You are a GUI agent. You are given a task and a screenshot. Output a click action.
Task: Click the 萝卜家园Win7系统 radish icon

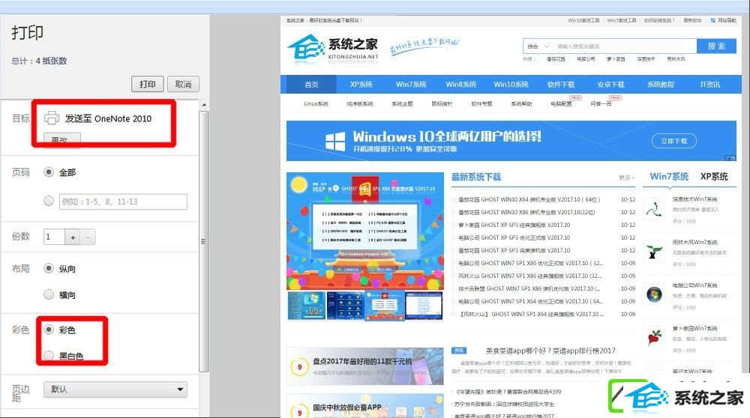[x=654, y=337]
